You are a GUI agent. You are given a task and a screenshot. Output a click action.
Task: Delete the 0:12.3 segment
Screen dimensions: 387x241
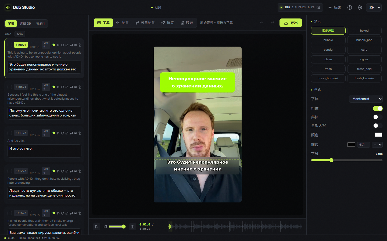tap(80, 171)
